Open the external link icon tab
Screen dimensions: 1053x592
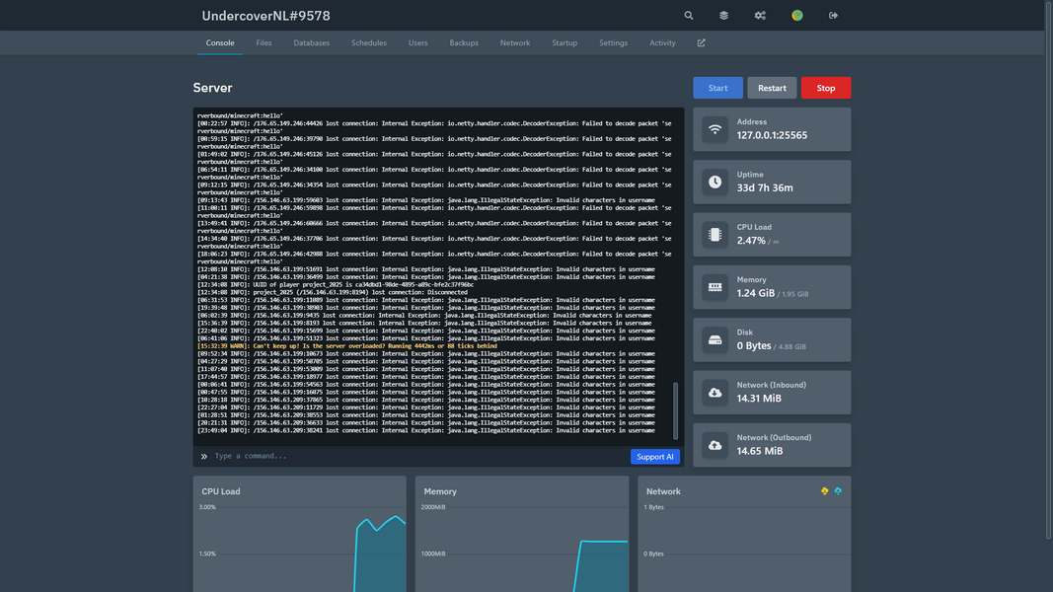pos(701,43)
